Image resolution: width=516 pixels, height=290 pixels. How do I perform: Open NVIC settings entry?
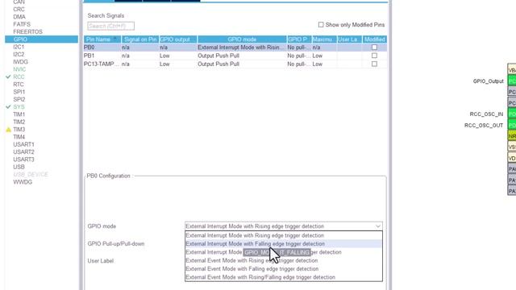tap(19, 69)
